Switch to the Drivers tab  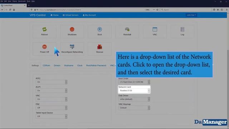[x=57, y=66]
